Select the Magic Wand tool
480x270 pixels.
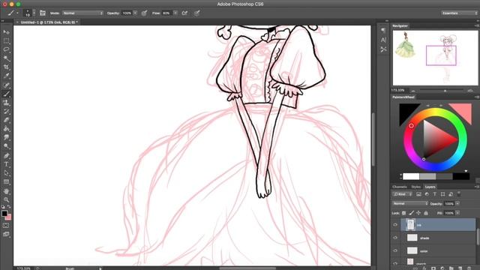click(x=6, y=58)
